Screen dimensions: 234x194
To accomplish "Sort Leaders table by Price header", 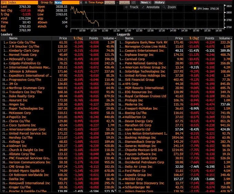I will 63,38.
